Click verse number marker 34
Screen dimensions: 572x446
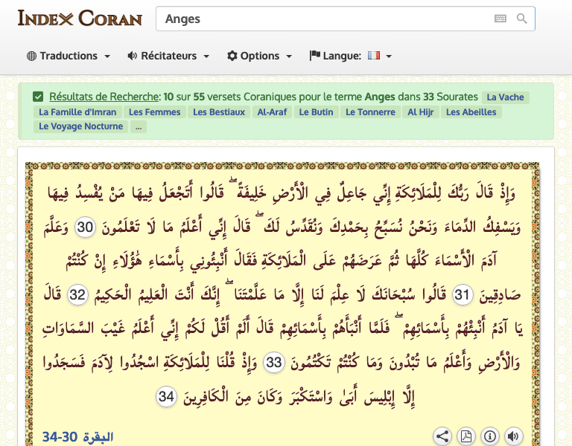click(166, 396)
